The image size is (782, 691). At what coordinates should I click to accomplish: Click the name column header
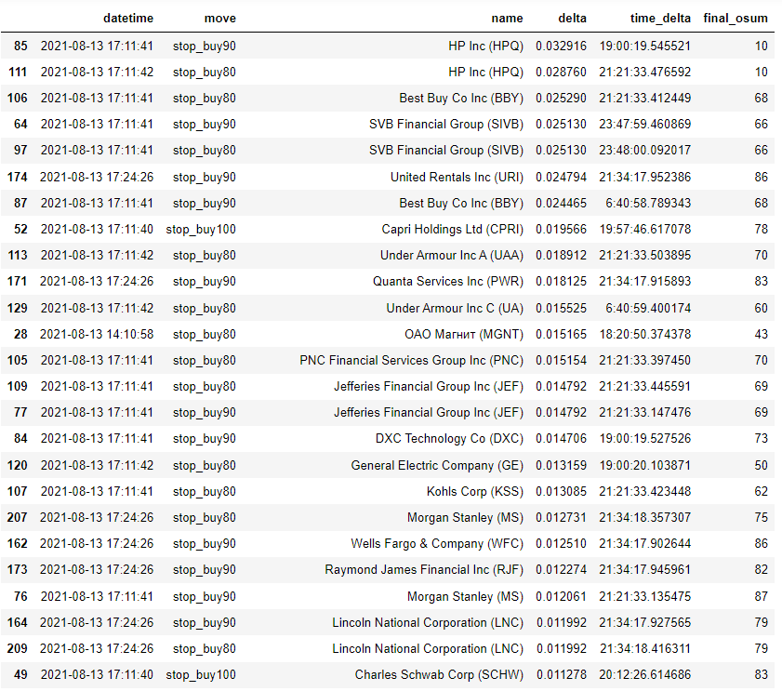coord(507,19)
